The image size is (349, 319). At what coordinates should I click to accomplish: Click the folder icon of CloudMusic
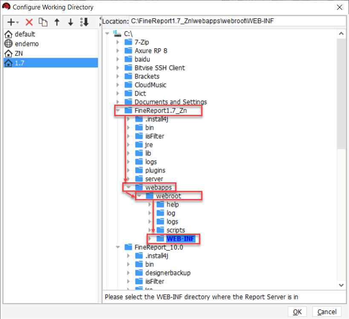[x=128, y=85]
